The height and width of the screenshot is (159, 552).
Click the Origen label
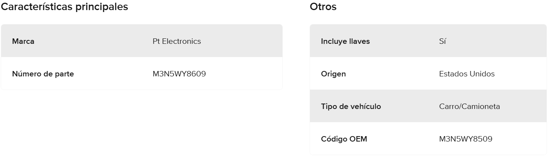[333, 74]
